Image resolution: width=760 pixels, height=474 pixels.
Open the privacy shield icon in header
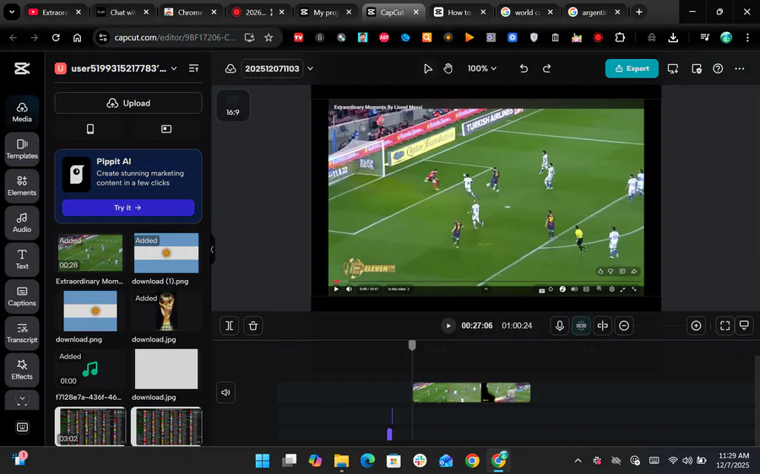697,69
